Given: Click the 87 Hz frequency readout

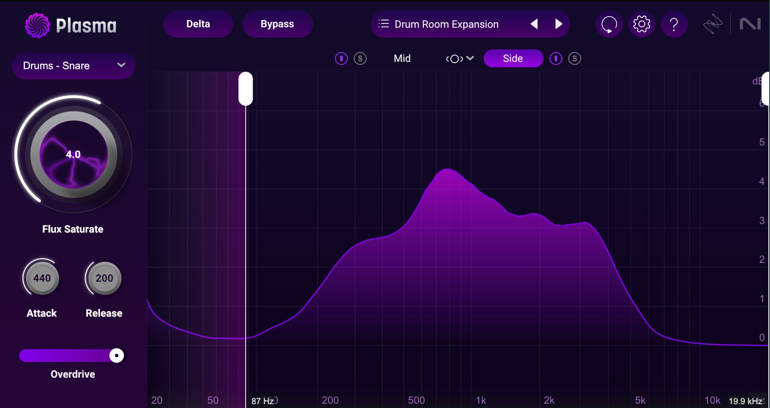Looking at the screenshot, I should tap(262, 401).
